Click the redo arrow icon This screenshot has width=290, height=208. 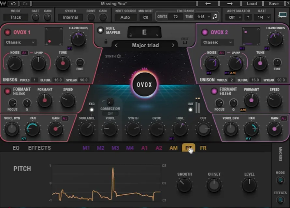25,4
